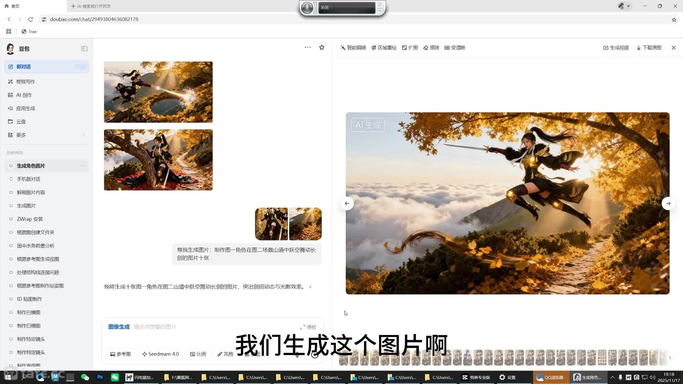Click the 变清晰 enhance clarity tool
Screen dimensions: 683x384
pyautogui.click(x=455, y=48)
